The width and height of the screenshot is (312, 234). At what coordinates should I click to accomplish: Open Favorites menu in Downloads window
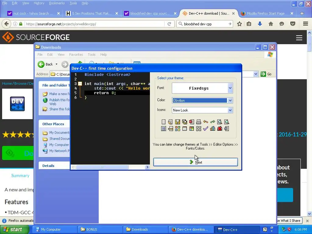pyautogui.click(x=76, y=55)
